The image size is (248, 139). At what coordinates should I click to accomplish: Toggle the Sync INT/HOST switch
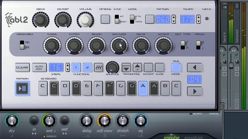click(117, 19)
